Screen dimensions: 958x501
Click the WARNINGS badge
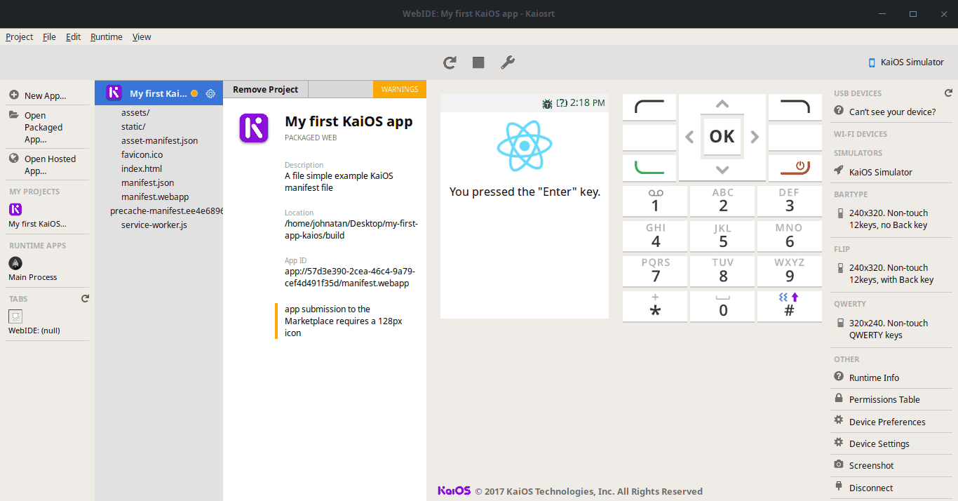coord(400,89)
